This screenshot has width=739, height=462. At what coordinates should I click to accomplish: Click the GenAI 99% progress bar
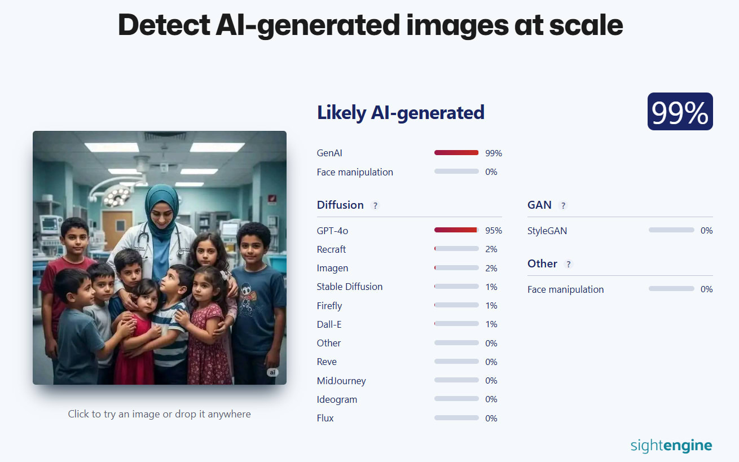(x=456, y=153)
